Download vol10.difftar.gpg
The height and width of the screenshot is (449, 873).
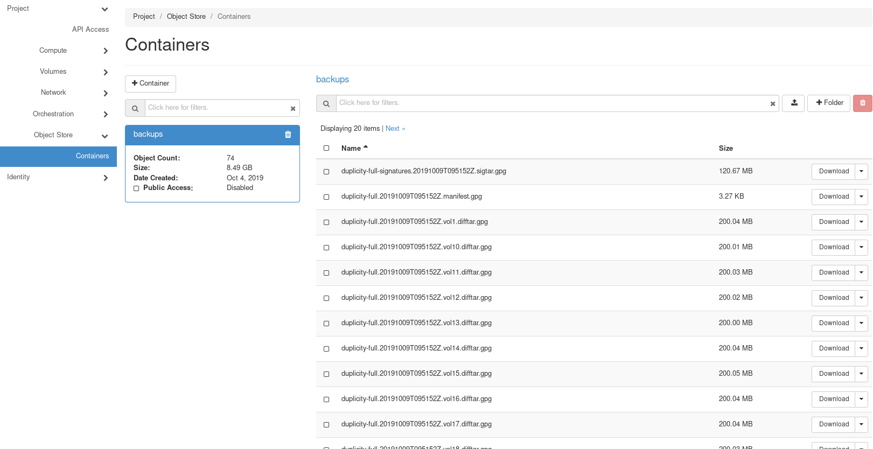(x=834, y=247)
